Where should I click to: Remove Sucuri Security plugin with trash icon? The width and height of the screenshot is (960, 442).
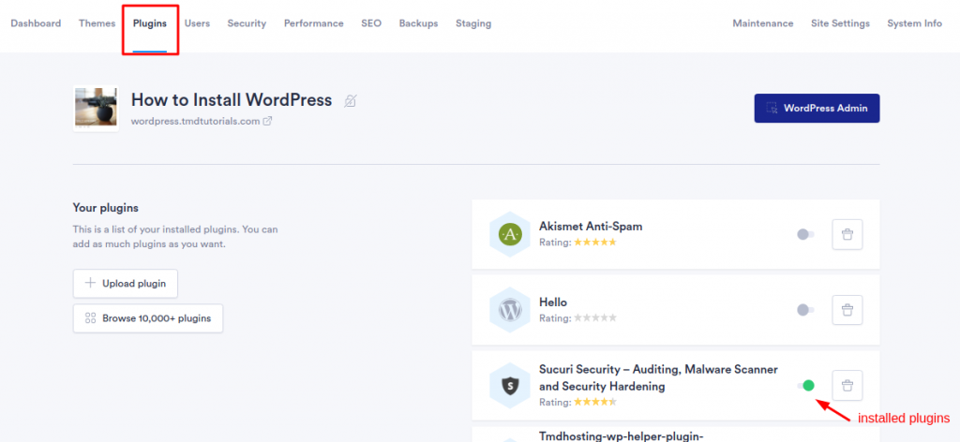point(847,385)
